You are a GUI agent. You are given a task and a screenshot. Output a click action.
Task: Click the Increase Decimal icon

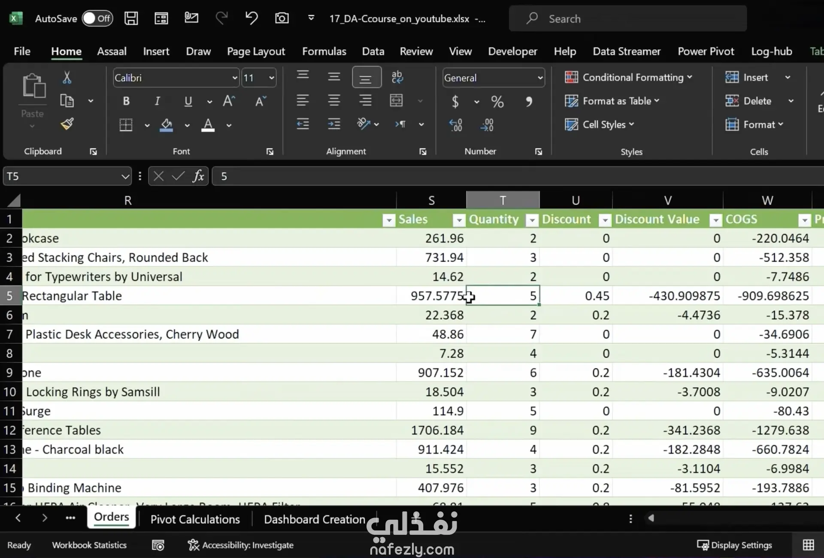[455, 125]
